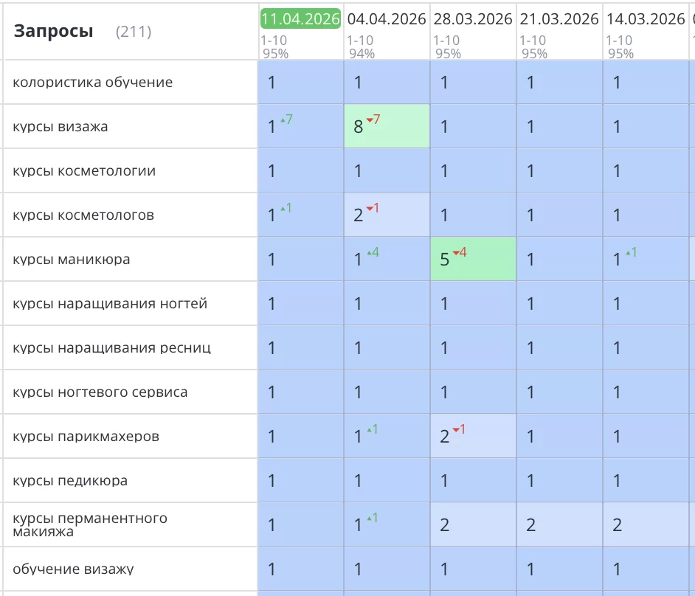Click the rank 2 cell for 'курсы перманентного макияжа' under 21.03.2026
695x596 pixels.
point(559,524)
